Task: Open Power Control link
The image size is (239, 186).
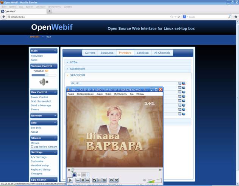Action: click(x=39, y=97)
